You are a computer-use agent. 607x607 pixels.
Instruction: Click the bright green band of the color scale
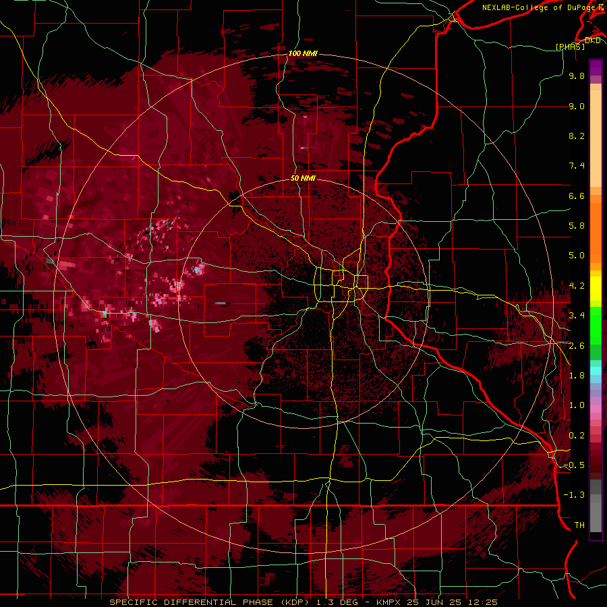click(x=596, y=325)
